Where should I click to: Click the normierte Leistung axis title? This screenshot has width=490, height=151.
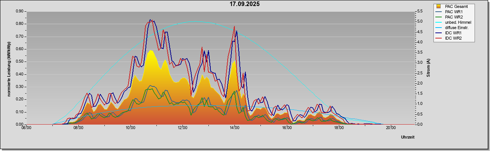pos(9,68)
